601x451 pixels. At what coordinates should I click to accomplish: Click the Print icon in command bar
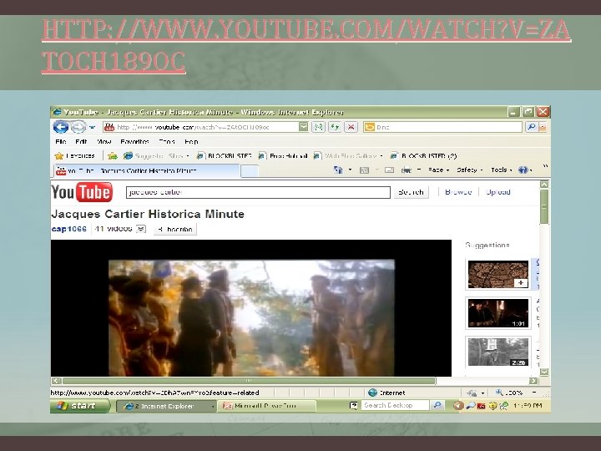pos(407,170)
